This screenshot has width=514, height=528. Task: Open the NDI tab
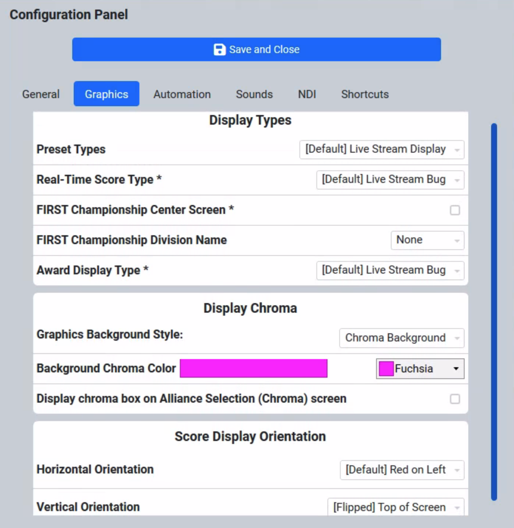click(307, 94)
